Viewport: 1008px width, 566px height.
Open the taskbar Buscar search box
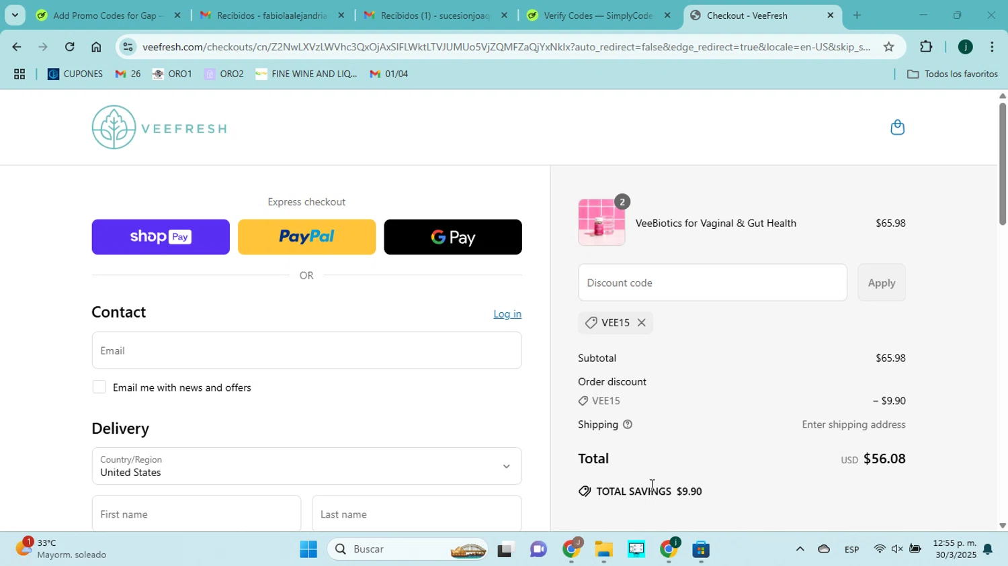pos(408,549)
